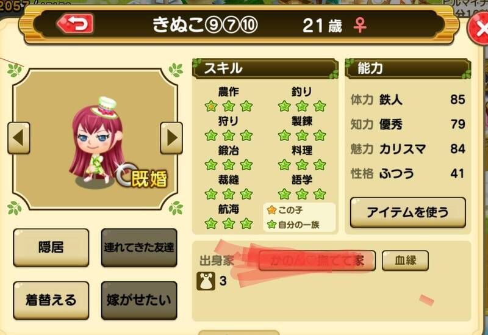Image resolution: width=488 pixels, height=335 pixels.
Task: Select the スキル panel header
Action: point(265,68)
